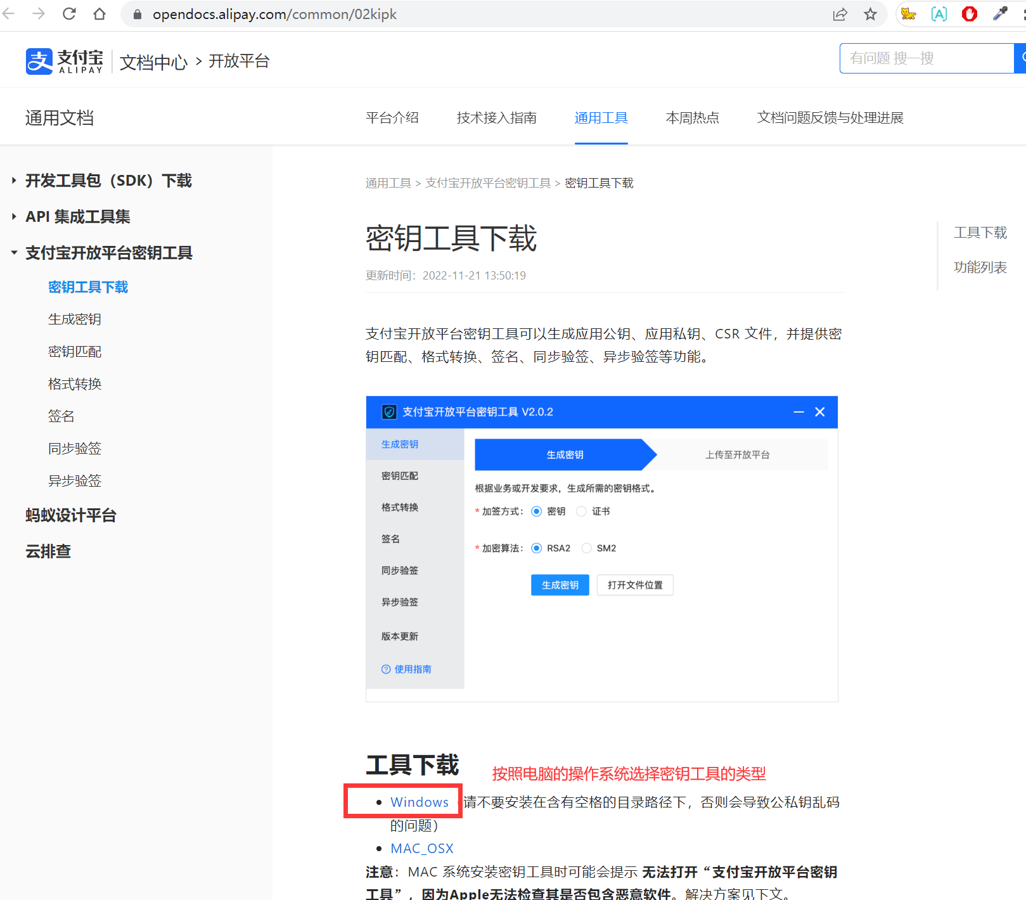
Task: Select the SM2 encryption radio button
Action: coord(587,548)
